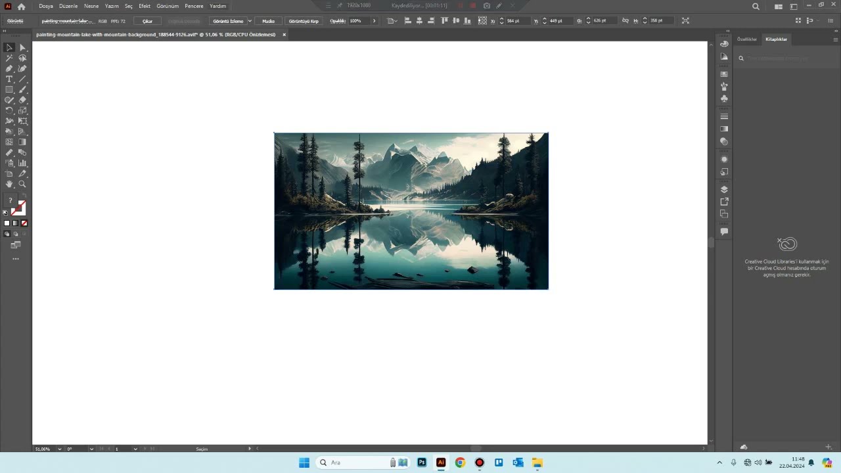Click the Opaklık 100% input field
841x473 pixels.
[359, 21]
